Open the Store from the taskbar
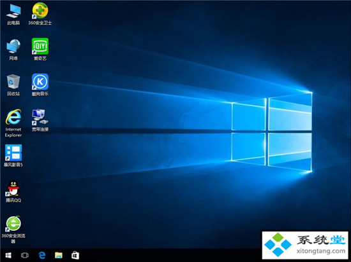 pyautogui.click(x=75, y=255)
